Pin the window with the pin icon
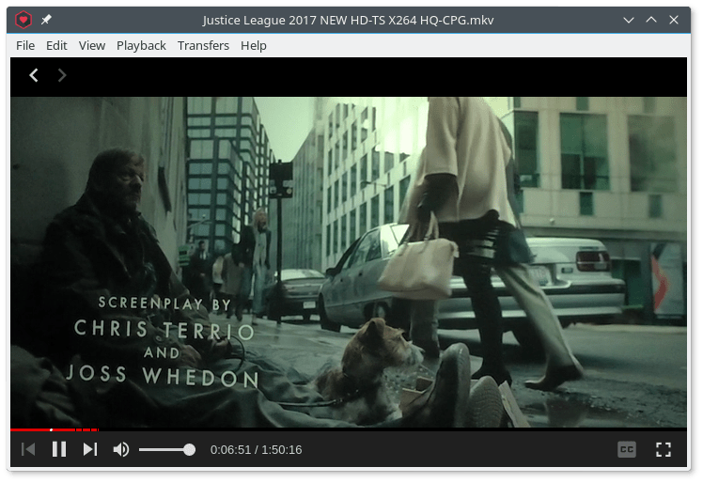The image size is (703, 483). click(46, 20)
